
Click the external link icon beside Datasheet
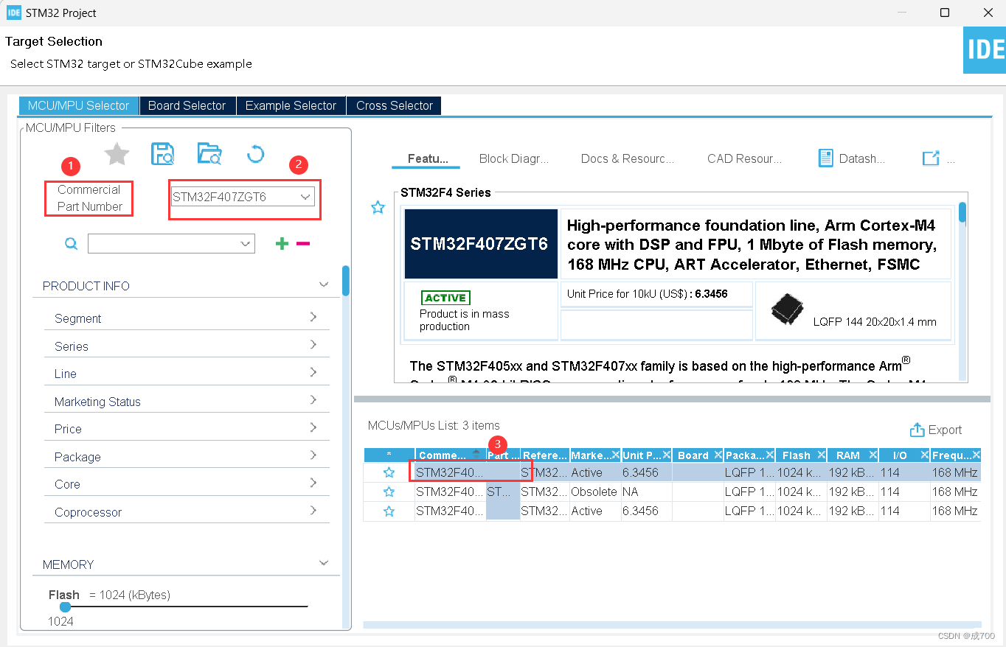click(x=931, y=158)
